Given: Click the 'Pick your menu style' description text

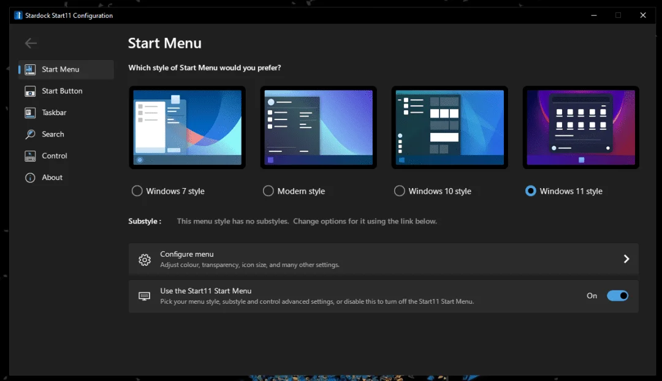Looking at the screenshot, I should pos(317,302).
